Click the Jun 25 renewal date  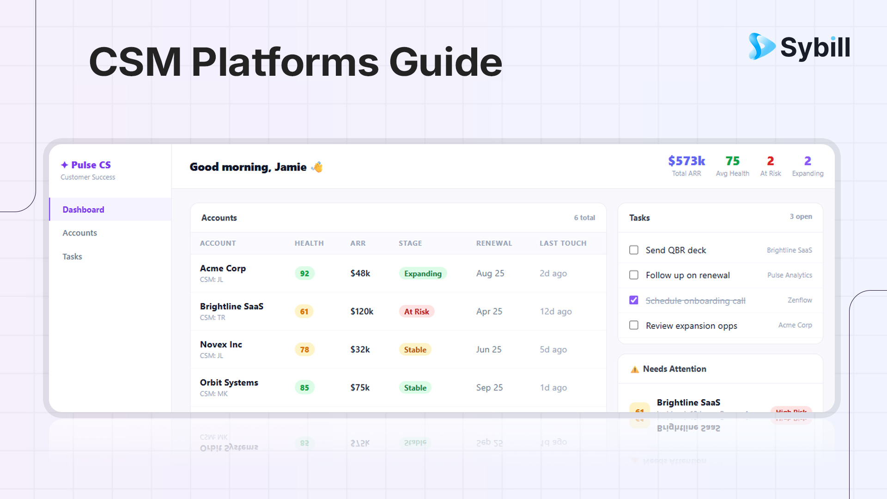[x=489, y=350]
